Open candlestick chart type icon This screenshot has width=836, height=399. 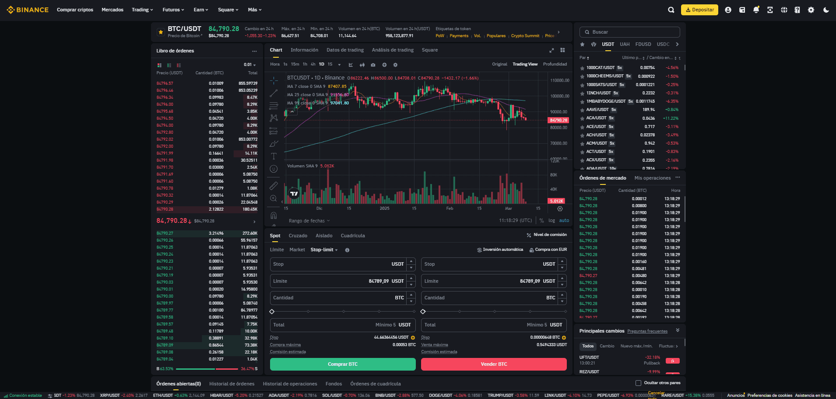[x=362, y=65]
